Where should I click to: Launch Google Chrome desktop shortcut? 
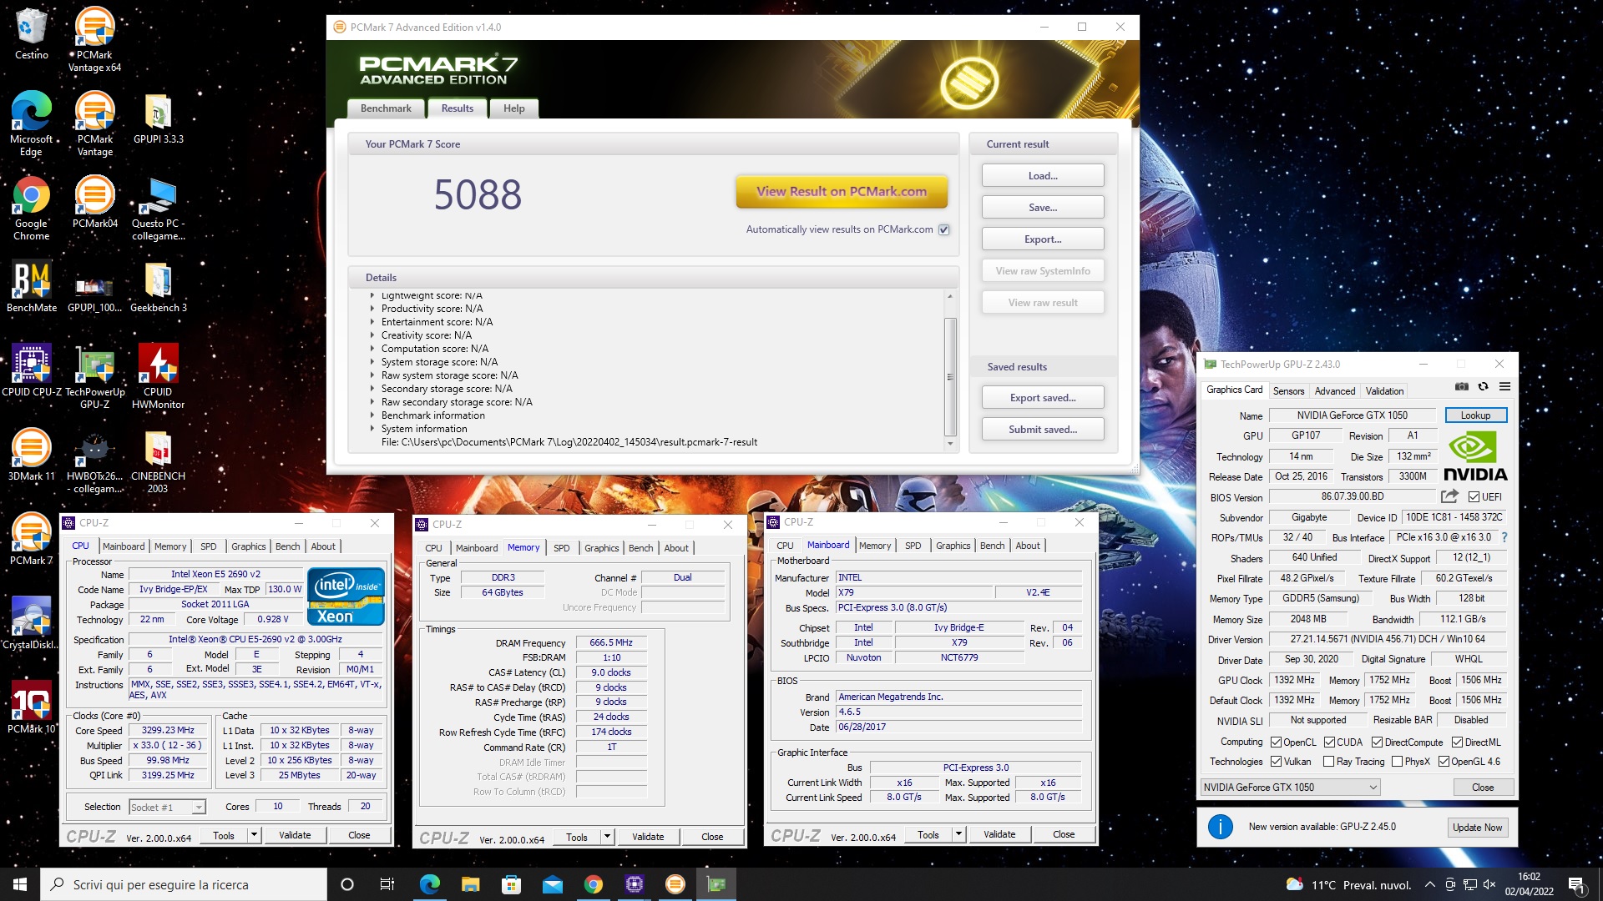click(31, 208)
